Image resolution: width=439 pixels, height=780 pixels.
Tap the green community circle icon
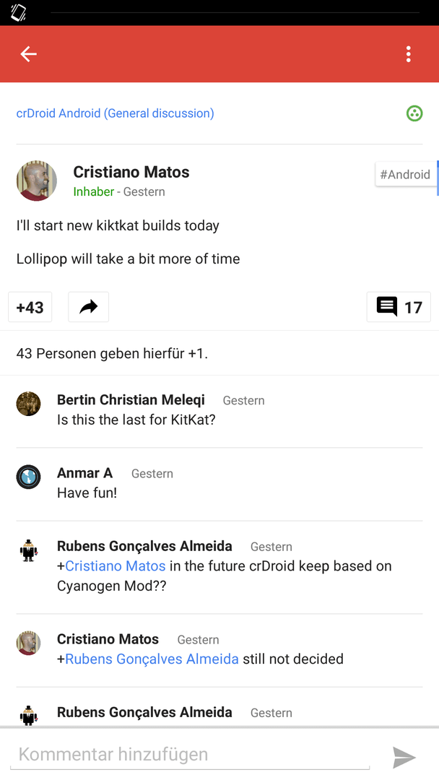click(414, 113)
